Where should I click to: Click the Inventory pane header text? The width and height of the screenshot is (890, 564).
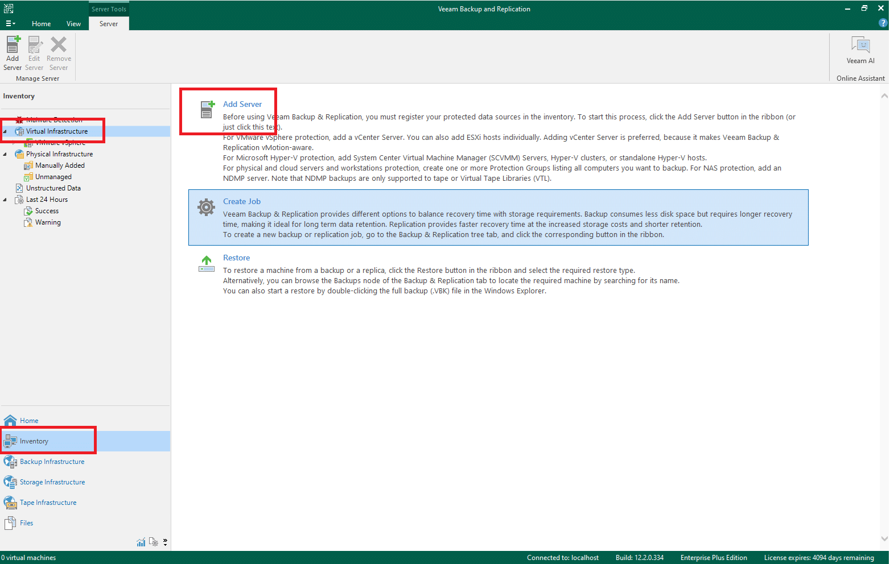pyautogui.click(x=19, y=96)
